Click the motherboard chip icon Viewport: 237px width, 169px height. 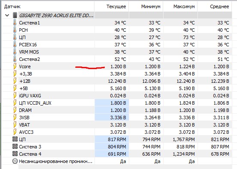click(15, 15)
